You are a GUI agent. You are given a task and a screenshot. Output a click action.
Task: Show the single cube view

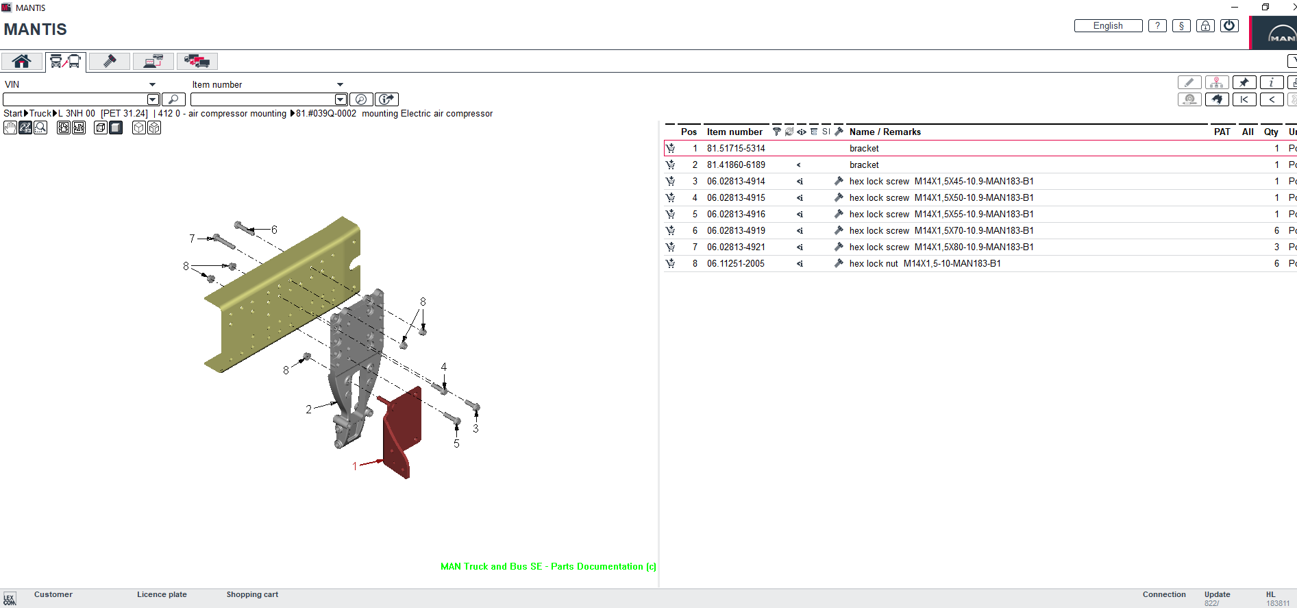tap(139, 127)
